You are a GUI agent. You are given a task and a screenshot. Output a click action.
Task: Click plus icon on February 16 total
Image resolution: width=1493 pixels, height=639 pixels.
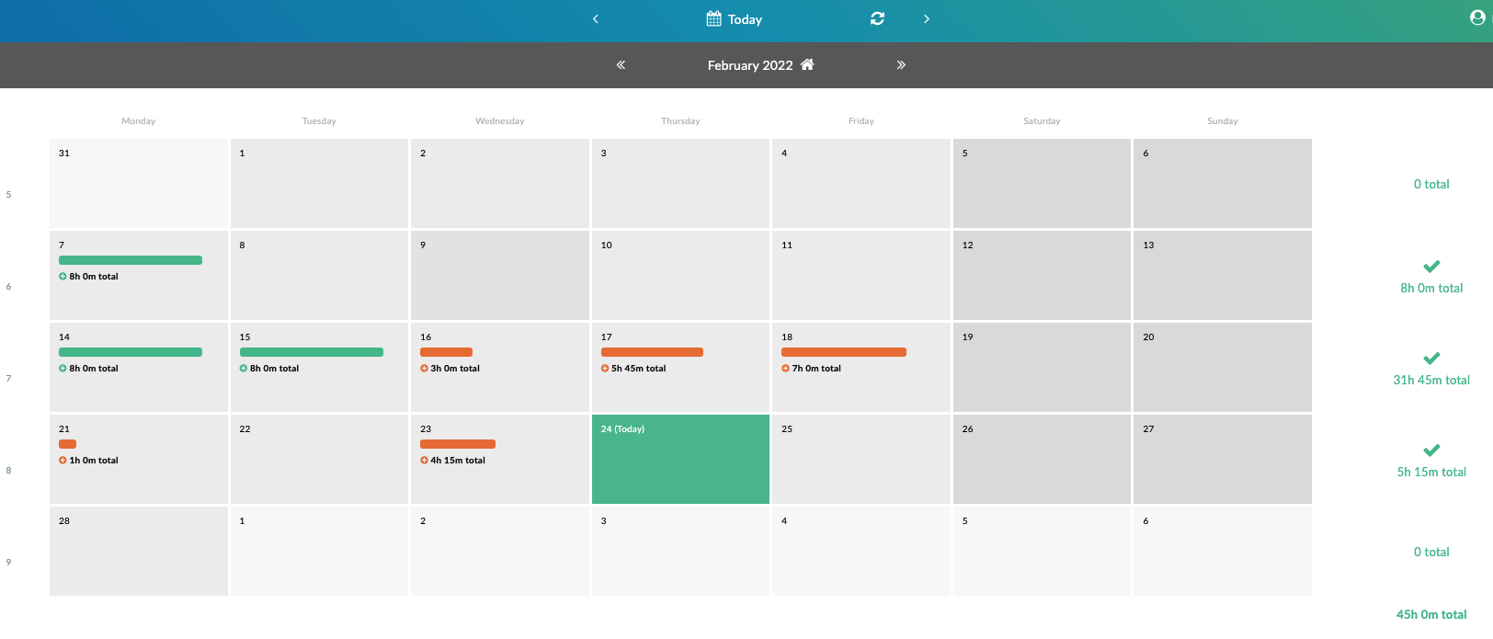[x=424, y=369]
